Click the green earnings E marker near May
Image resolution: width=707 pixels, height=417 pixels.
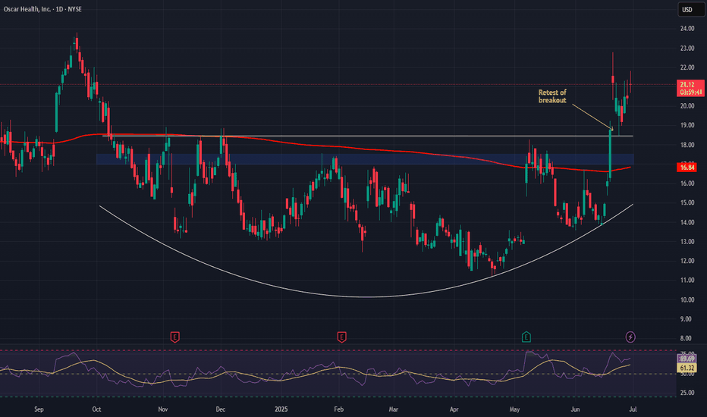pyautogui.click(x=526, y=337)
